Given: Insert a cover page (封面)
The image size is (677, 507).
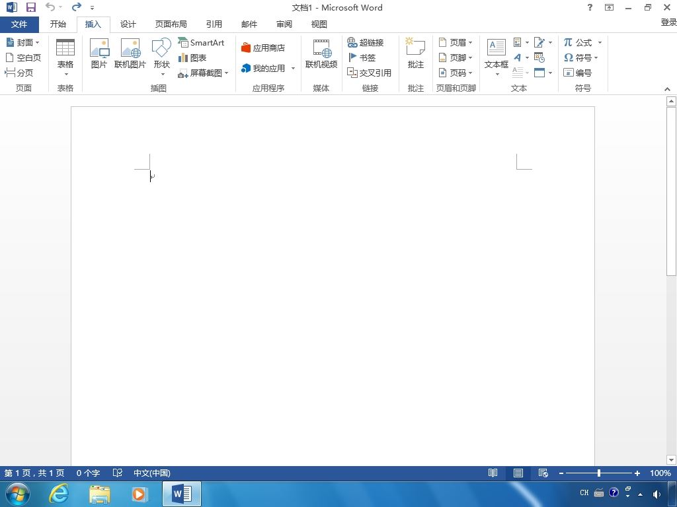Looking at the screenshot, I should coord(23,42).
